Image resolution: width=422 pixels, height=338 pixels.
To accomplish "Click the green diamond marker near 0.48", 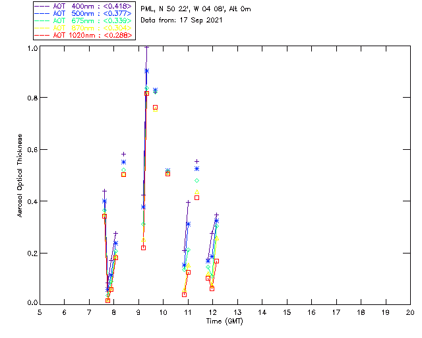I will [196, 181].
